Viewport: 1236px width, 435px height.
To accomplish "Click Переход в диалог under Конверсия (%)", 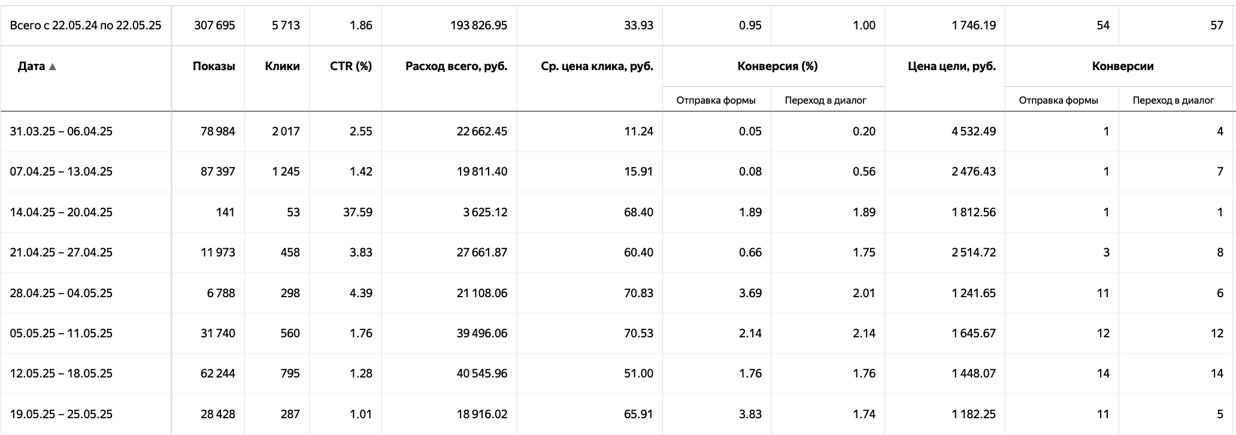I will point(826,100).
